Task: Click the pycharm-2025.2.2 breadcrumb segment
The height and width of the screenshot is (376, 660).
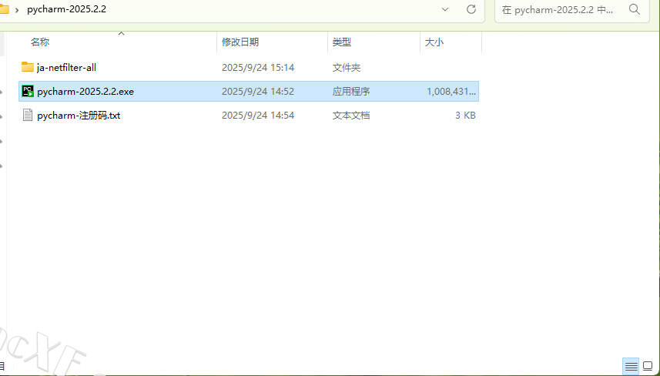Action: tap(66, 9)
